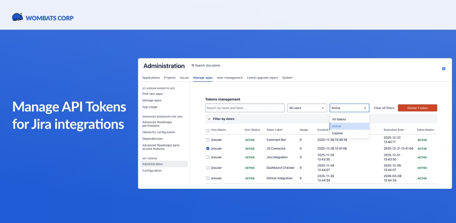The height and width of the screenshot is (223, 456).
Task: Click expiration date 2025-12-31 13:41:06
Action: click(x=399, y=149)
